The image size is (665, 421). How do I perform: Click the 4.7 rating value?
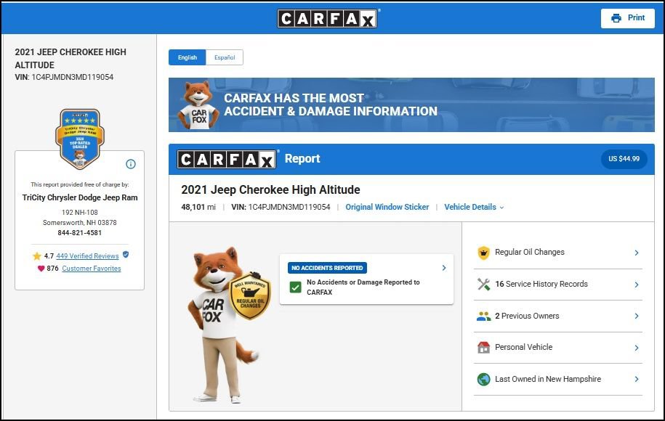pyautogui.click(x=49, y=256)
